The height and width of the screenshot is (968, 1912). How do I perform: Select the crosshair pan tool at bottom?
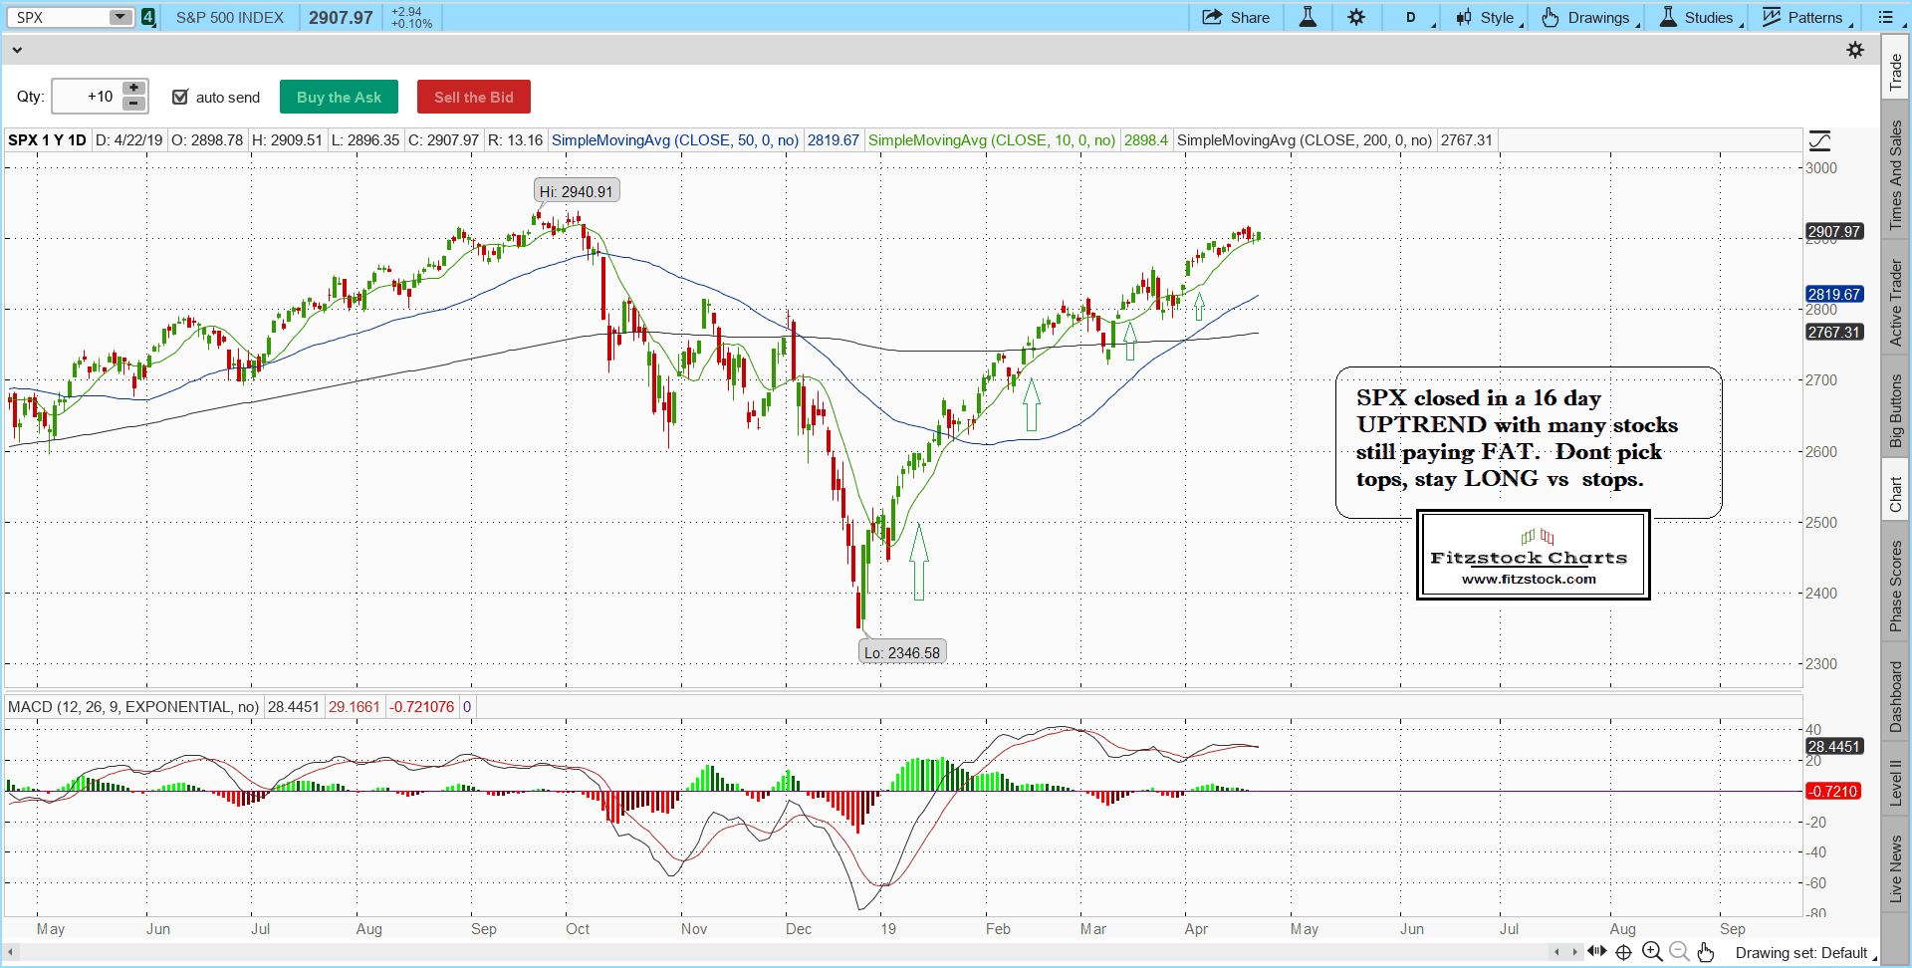(1624, 952)
